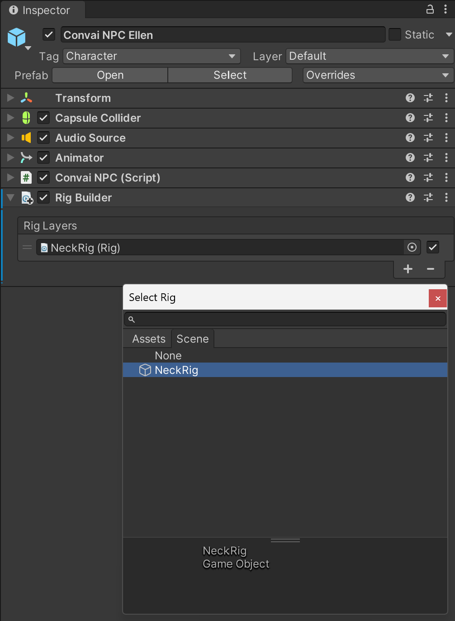Open the prefab Overrides dropdown

[378, 75]
